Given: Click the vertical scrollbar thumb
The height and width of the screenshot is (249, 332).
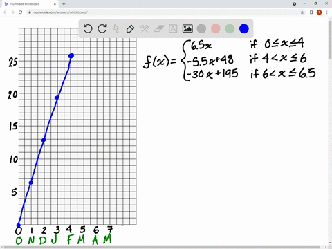Looking at the screenshot, I should click(x=330, y=39).
